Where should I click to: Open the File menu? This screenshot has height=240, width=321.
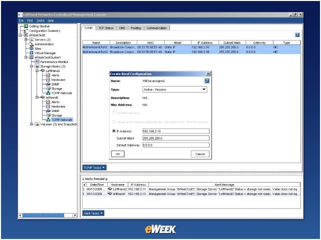[21, 20]
